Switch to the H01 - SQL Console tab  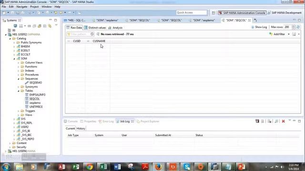point(75,20)
